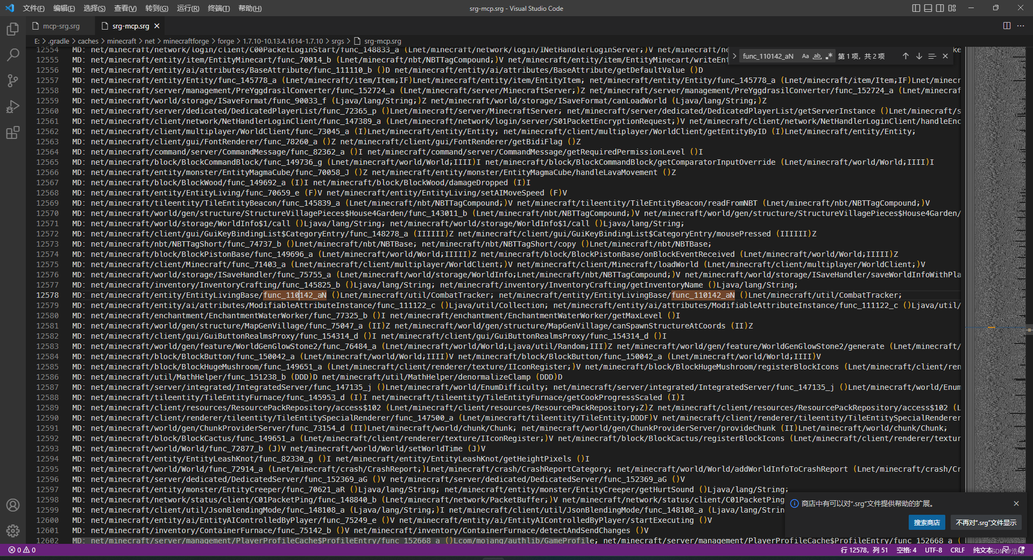Open the Explorer view in activity bar

pyautogui.click(x=13, y=29)
